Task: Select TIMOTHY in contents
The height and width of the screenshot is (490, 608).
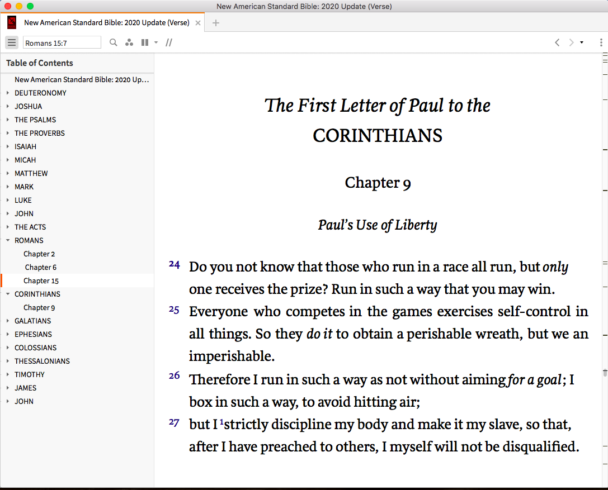Action: [x=30, y=374]
